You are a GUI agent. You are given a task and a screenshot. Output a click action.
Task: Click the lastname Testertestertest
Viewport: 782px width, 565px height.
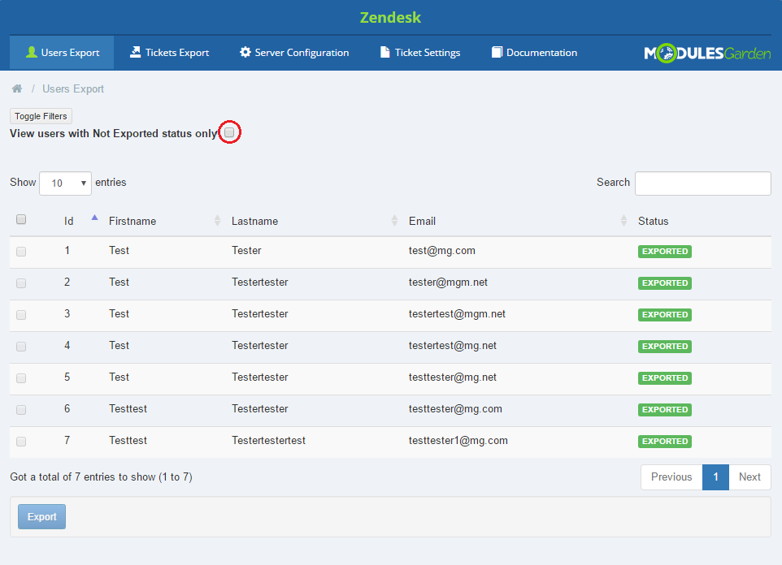[x=268, y=441]
